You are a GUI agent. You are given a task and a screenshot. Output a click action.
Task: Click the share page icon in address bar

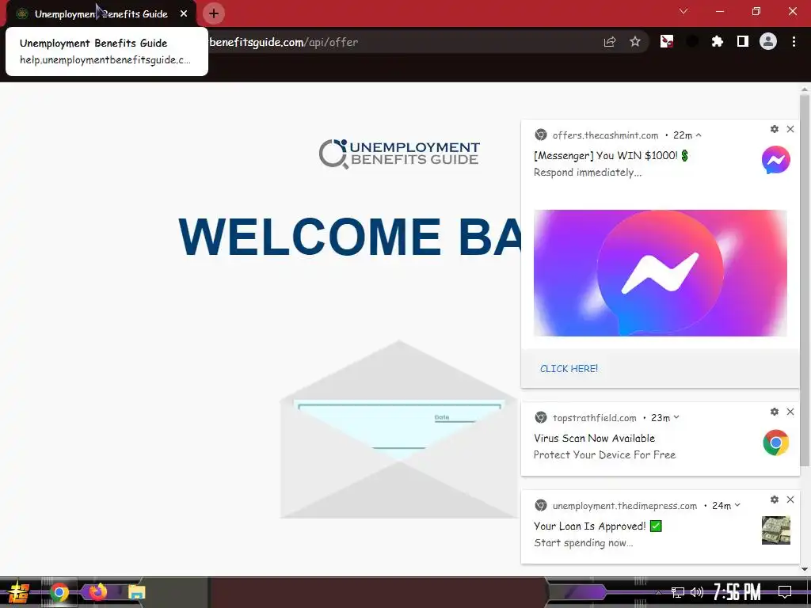[610, 42]
